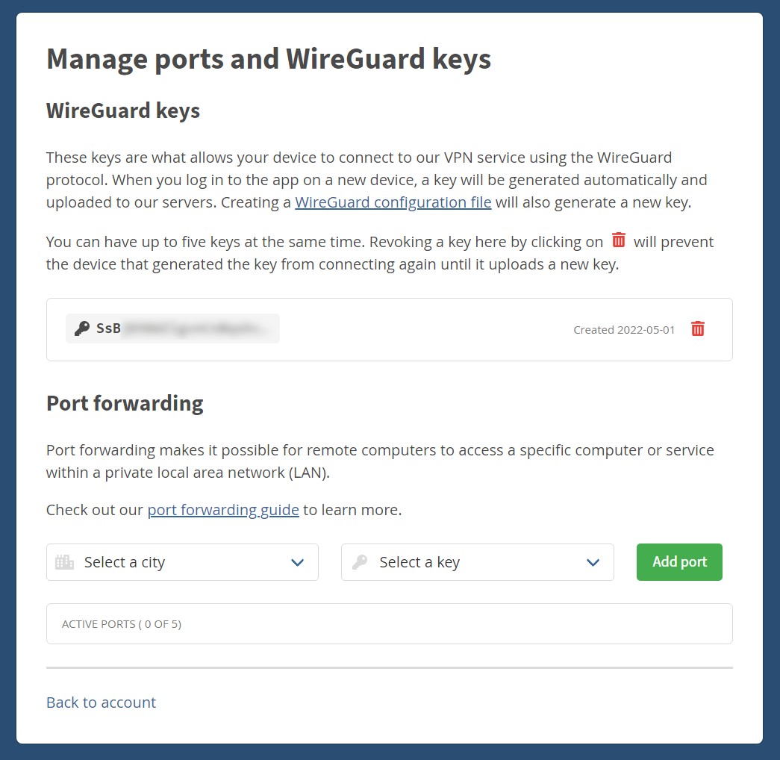Click the grey key icon in the key selector
780x760 pixels.
click(x=360, y=562)
